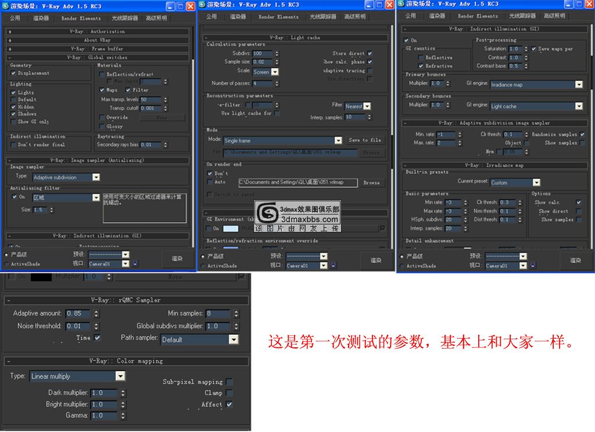
Task: Click the Gamma spinner arrows
Action: point(123,415)
